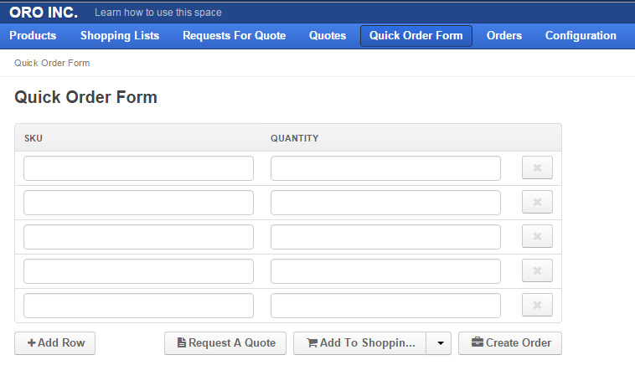Remove the third order row

[537, 236]
